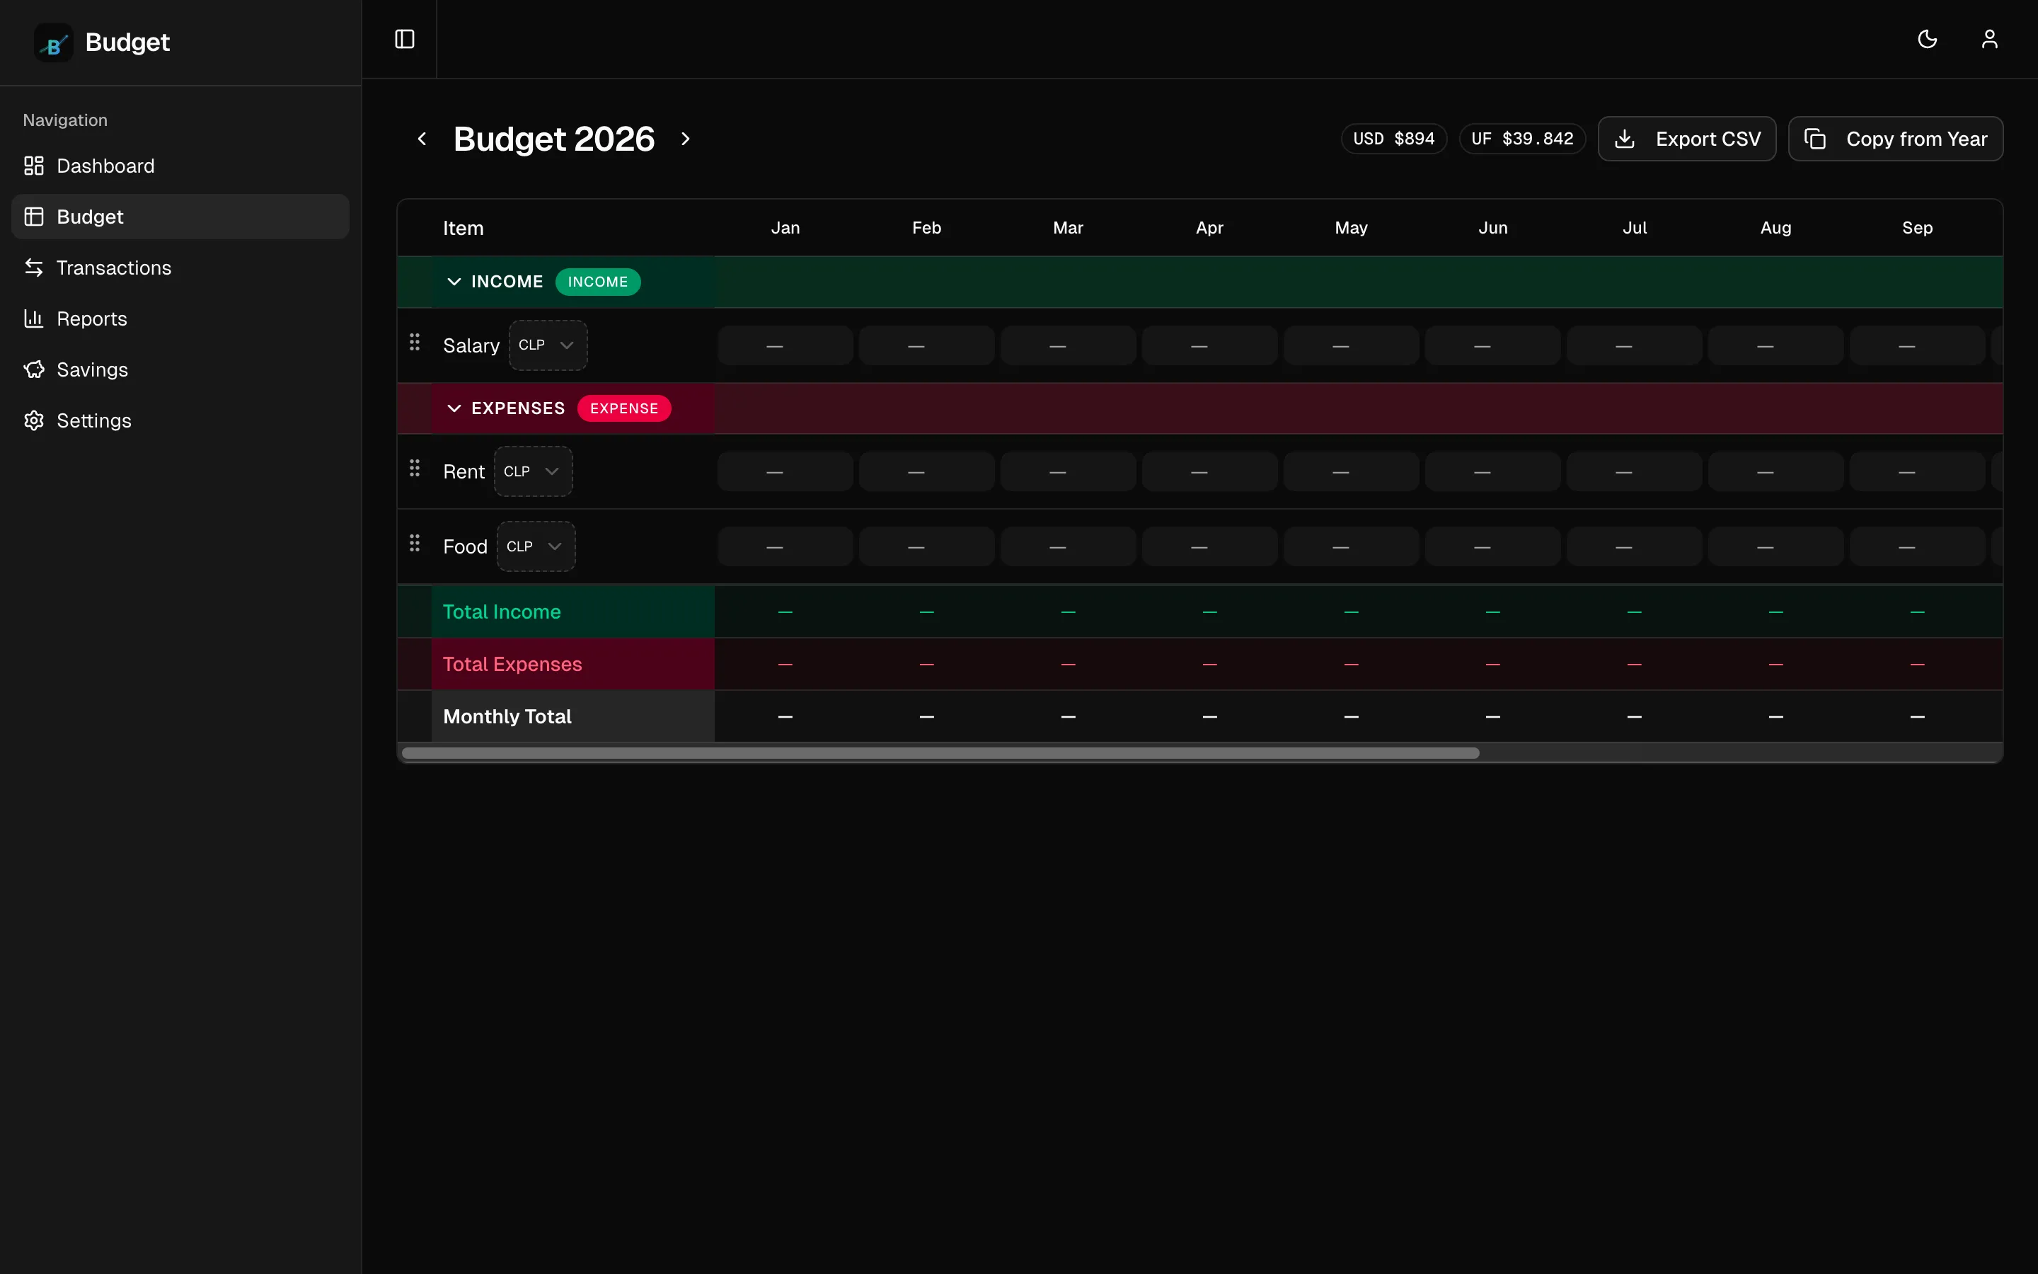
Task: Click the Settings gear icon
Action: click(34, 420)
